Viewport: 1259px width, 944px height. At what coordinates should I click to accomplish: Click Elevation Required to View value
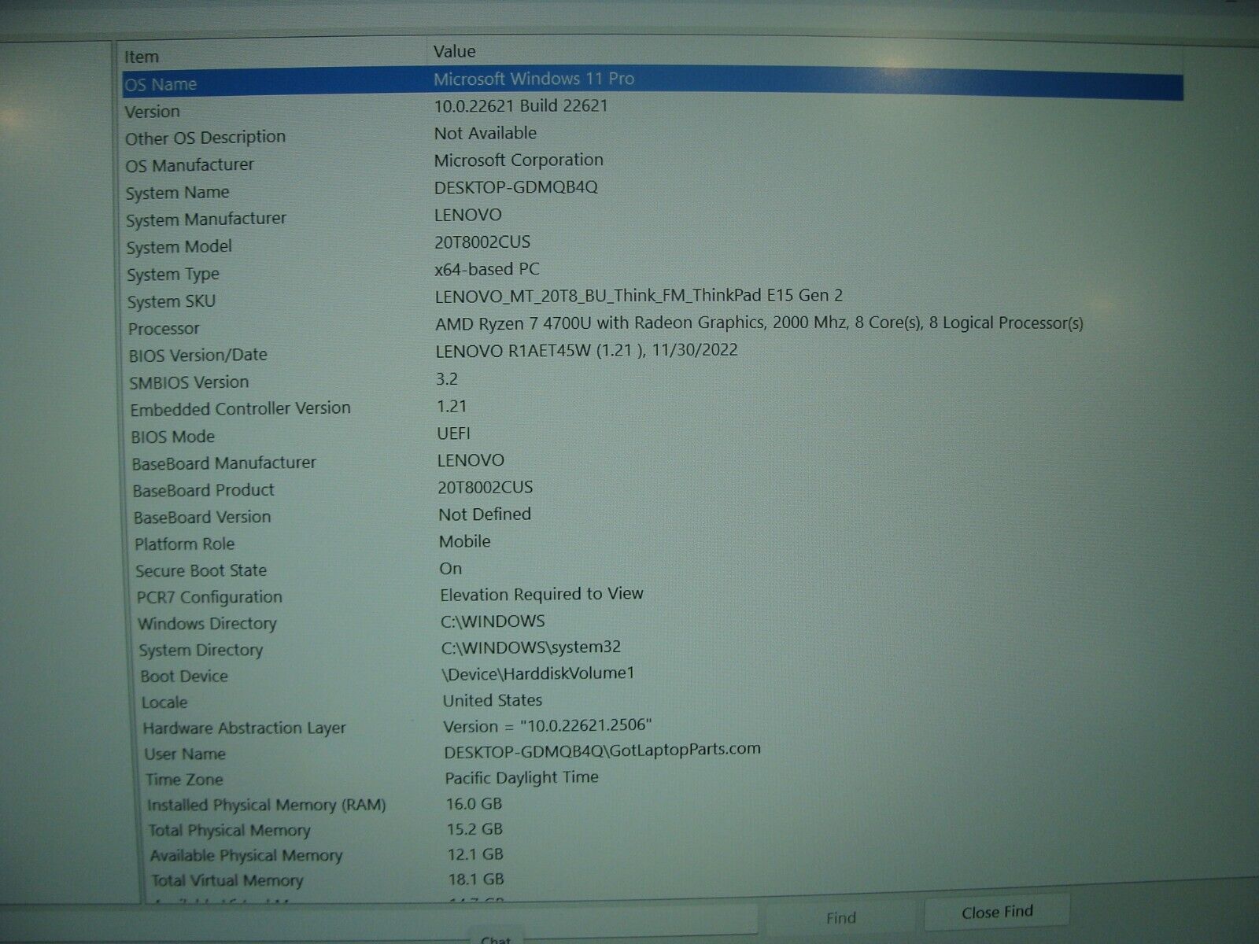(x=542, y=594)
